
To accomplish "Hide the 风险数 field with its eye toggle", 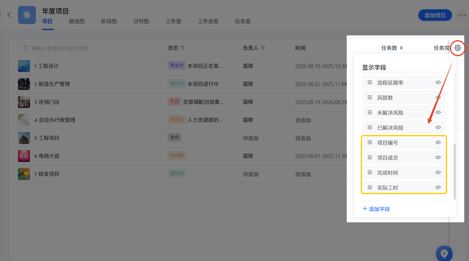I will point(438,97).
